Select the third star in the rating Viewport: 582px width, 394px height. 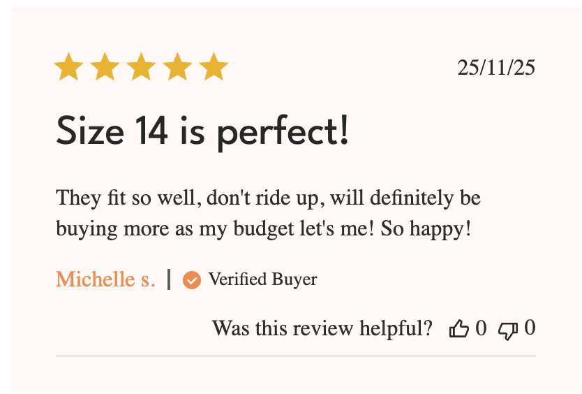coord(141,68)
